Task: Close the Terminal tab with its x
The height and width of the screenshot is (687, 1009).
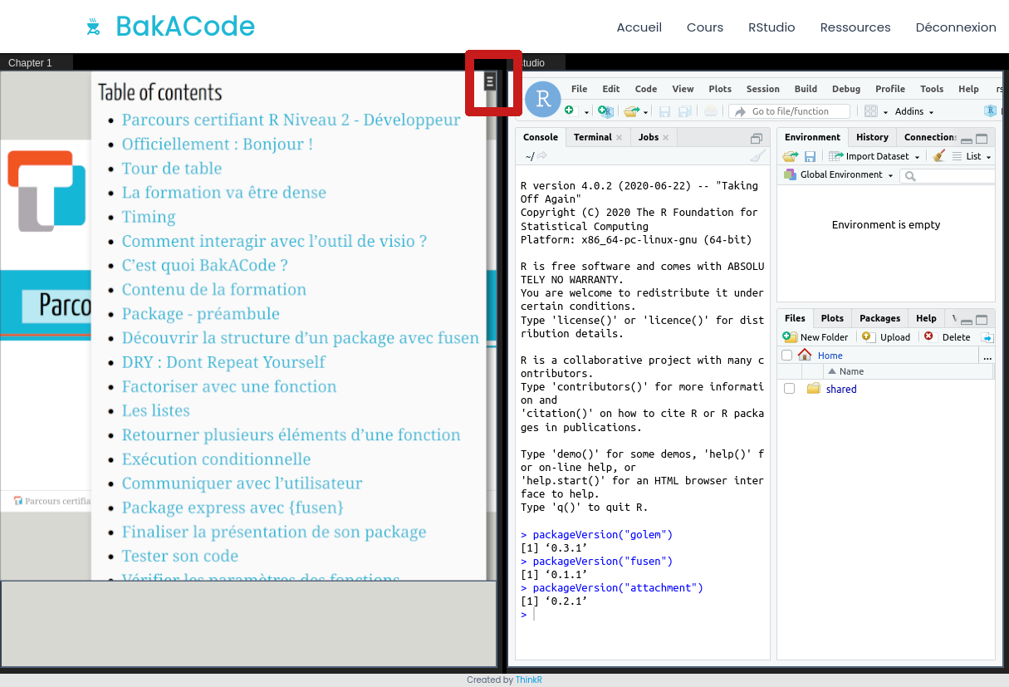Action: [619, 138]
